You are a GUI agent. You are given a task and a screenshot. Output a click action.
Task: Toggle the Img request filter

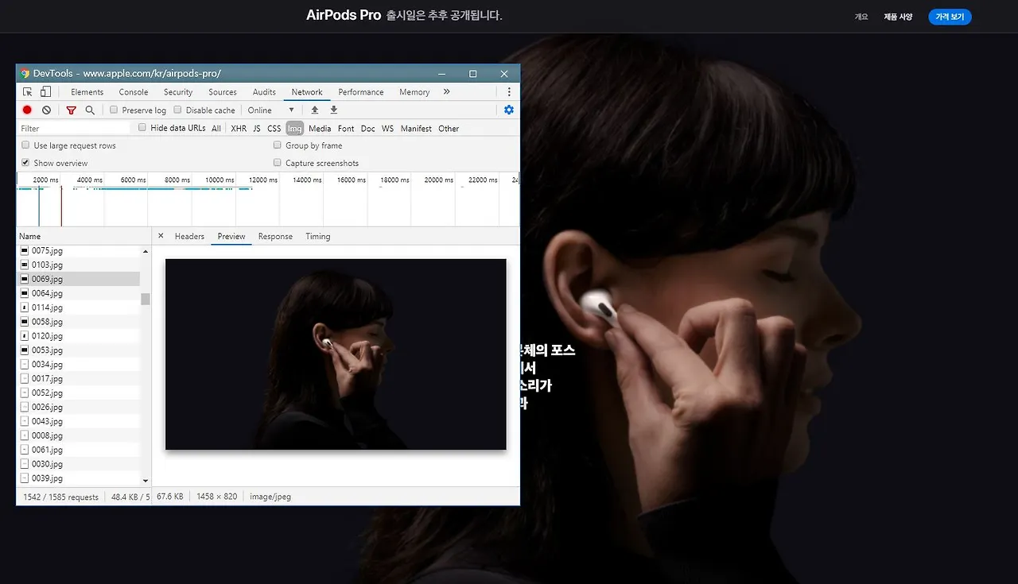tap(295, 129)
